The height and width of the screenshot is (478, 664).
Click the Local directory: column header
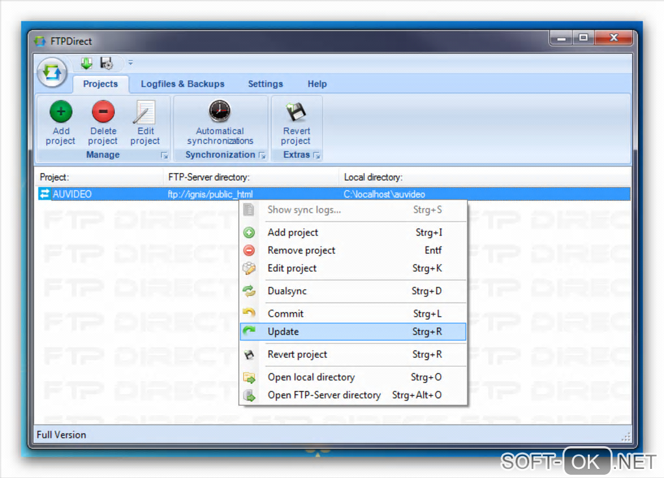[485, 178]
